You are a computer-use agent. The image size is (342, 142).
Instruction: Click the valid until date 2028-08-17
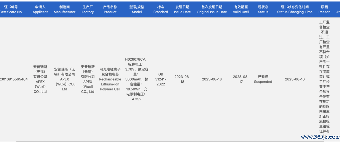click(241, 79)
